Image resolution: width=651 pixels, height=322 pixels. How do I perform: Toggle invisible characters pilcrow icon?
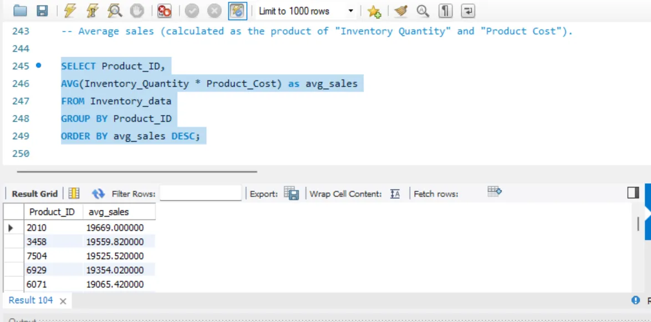[445, 11]
